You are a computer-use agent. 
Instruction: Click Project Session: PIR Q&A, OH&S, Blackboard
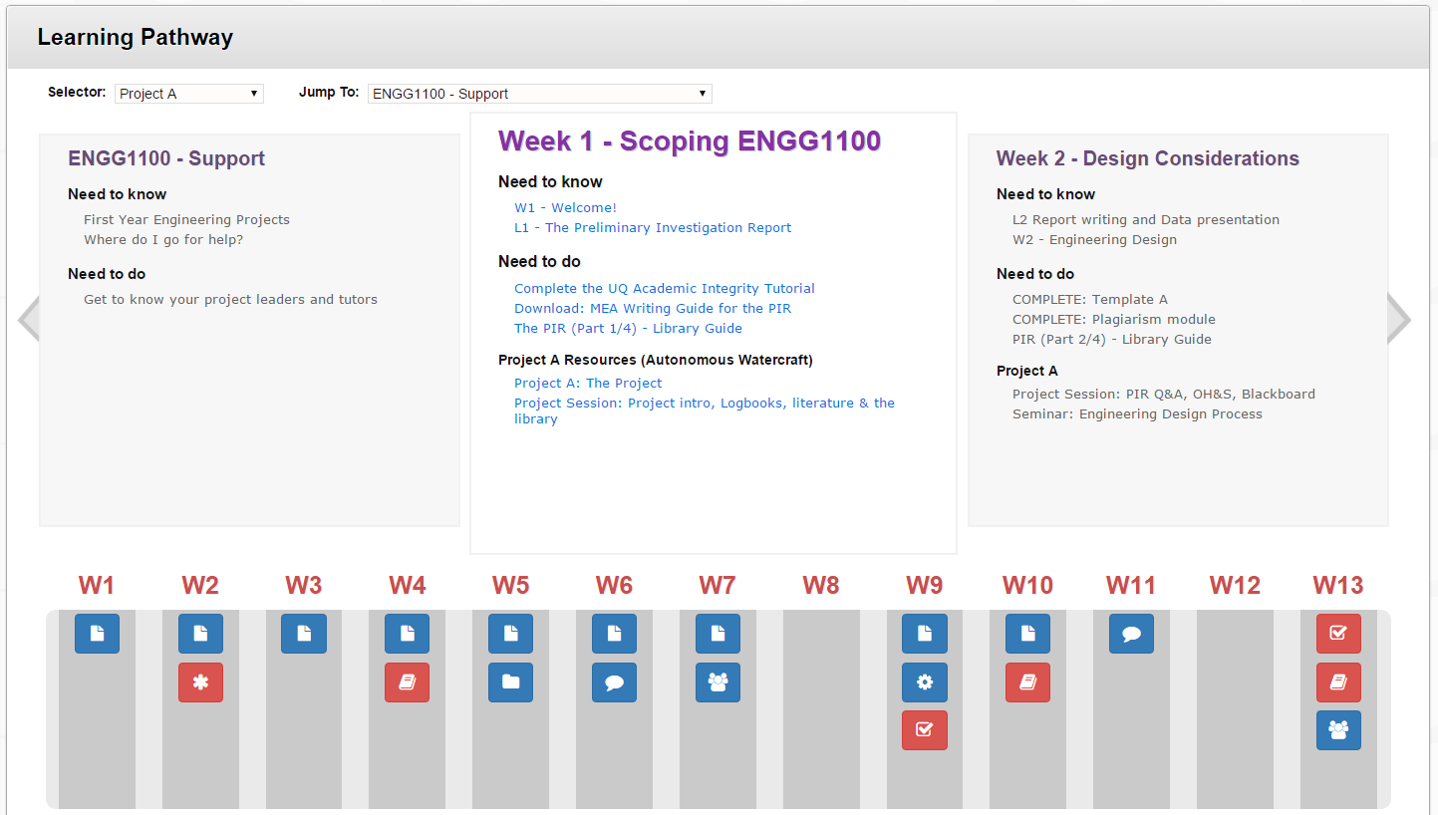(x=1164, y=395)
